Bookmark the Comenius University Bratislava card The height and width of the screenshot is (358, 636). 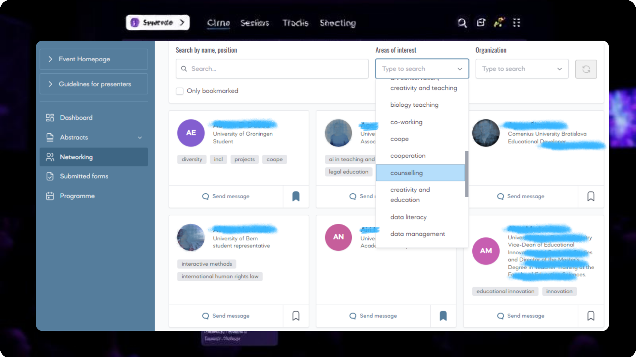point(591,197)
